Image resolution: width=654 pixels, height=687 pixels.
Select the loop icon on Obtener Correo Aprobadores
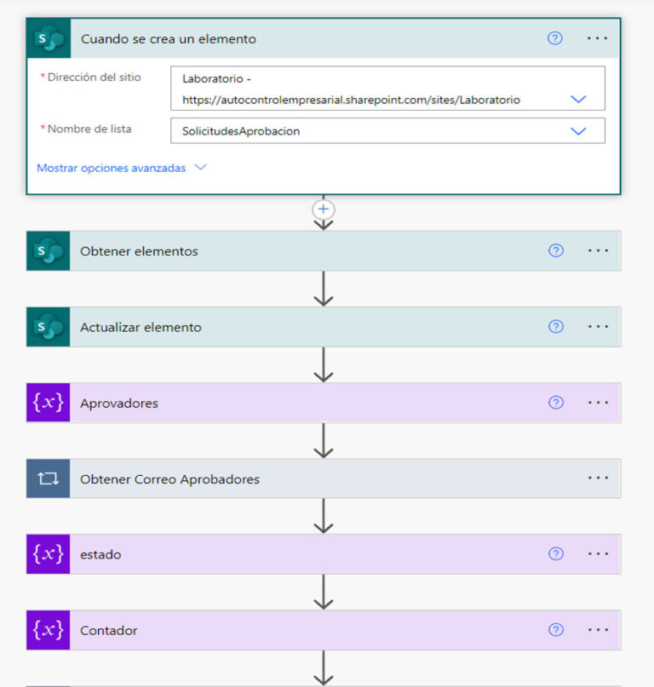tap(47, 478)
